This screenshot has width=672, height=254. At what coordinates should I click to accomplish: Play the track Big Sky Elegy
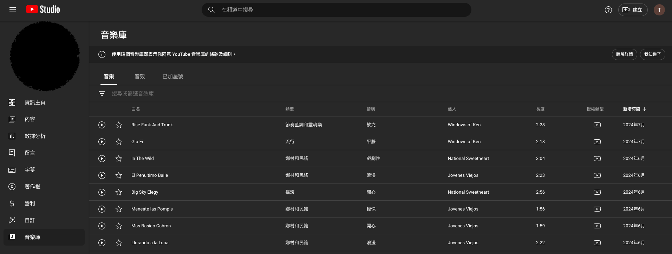[x=102, y=192]
